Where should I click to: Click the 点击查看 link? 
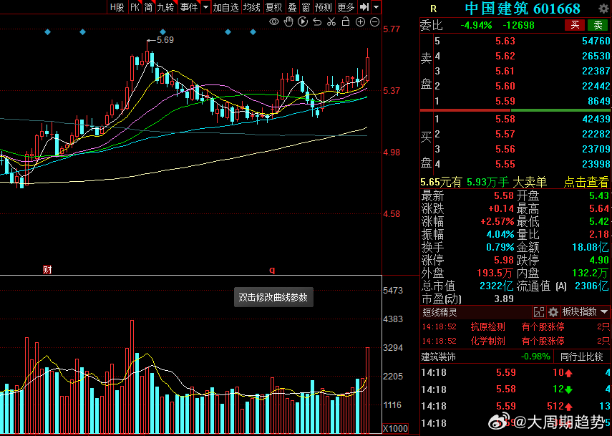click(x=586, y=182)
